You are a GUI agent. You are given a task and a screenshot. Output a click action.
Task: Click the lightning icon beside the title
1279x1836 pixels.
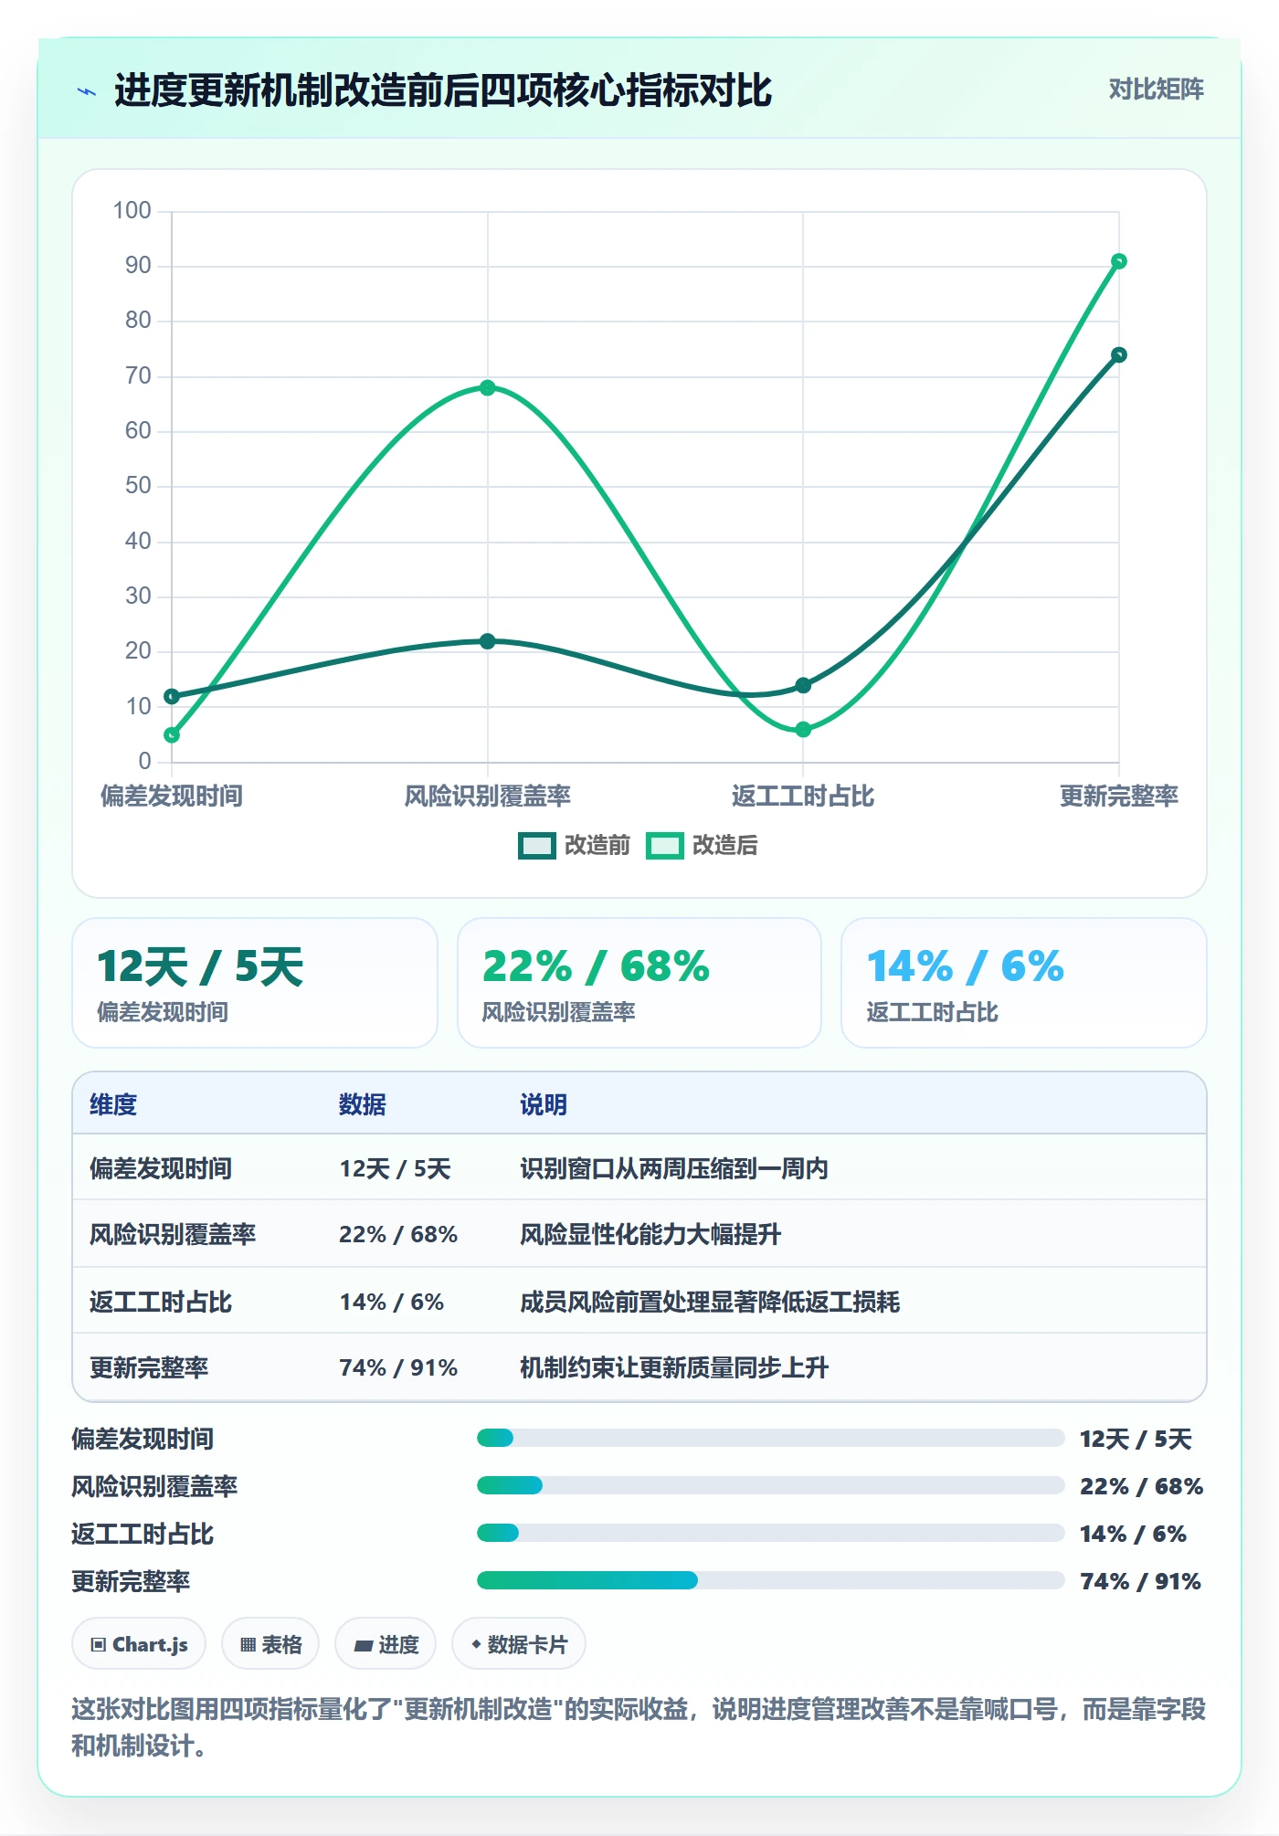87,91
